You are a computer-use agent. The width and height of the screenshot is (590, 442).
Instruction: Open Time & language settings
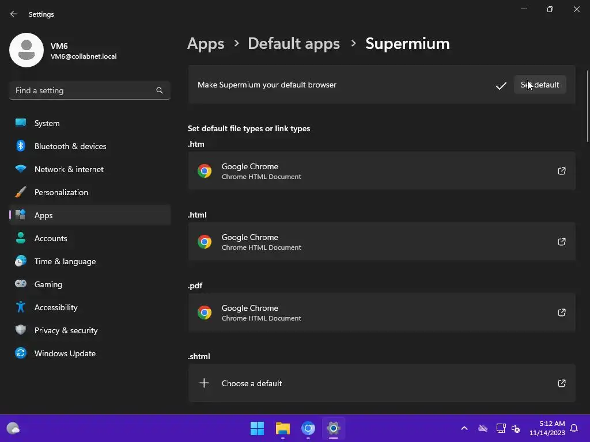90,261
